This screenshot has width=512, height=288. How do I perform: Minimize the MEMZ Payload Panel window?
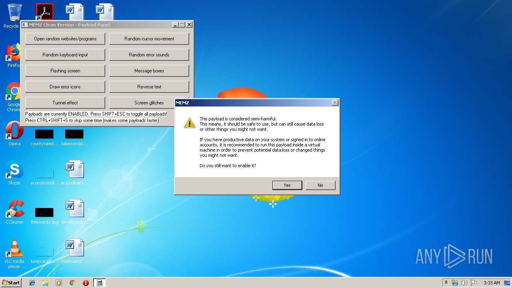[x=175, y=25]
